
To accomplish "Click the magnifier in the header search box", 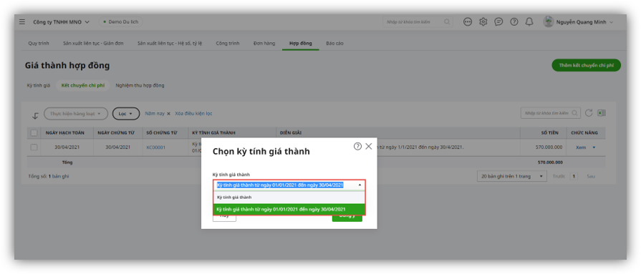I will pyautogui.click(x=447, y=22).
